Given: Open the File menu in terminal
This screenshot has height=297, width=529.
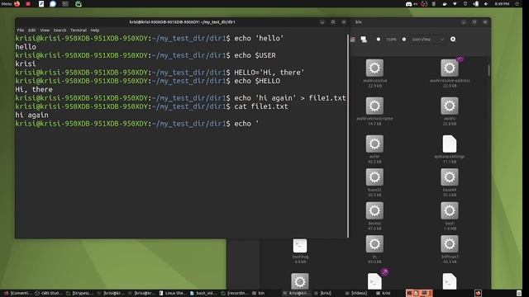Looking at the screenshot, I should point(21,30).
